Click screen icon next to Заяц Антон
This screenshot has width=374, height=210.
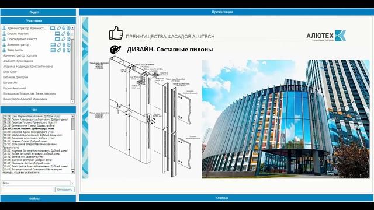click(53, 50)
